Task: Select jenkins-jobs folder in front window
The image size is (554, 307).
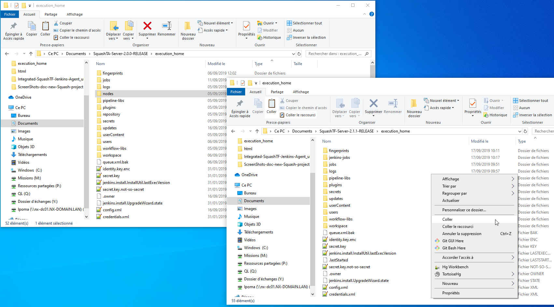Action: point(339,158)
